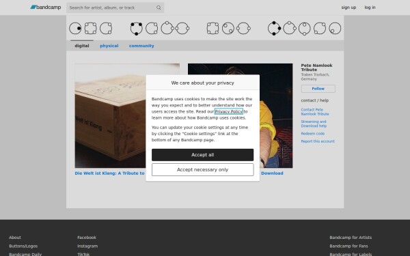Open the sign up link
This screenshot has width=410, height=256.
coord(348,8)
